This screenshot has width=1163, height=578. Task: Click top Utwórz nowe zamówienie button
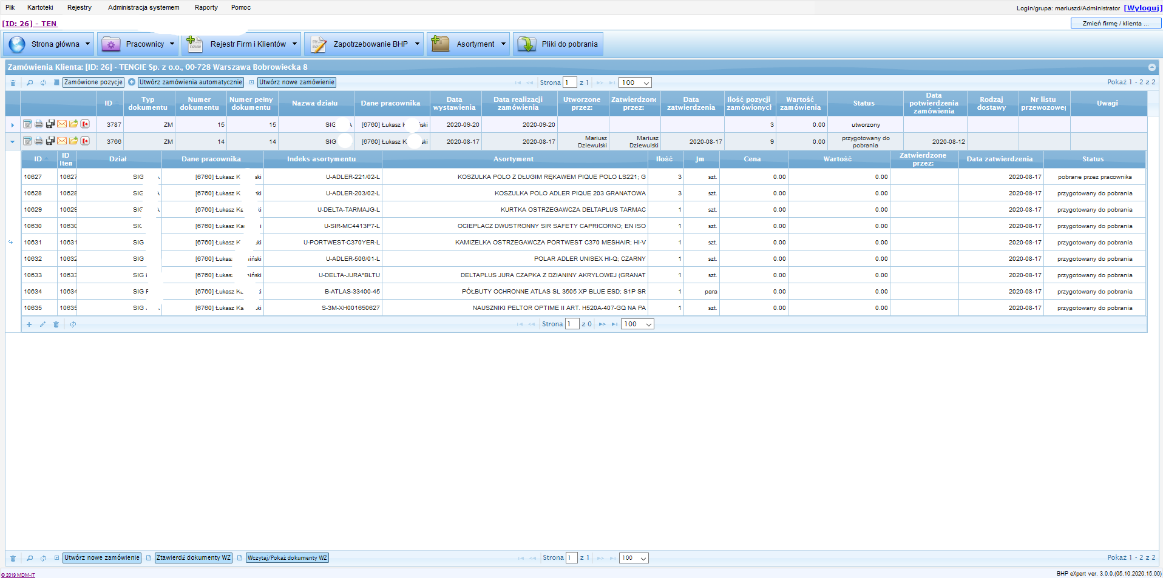pos(297,82)
